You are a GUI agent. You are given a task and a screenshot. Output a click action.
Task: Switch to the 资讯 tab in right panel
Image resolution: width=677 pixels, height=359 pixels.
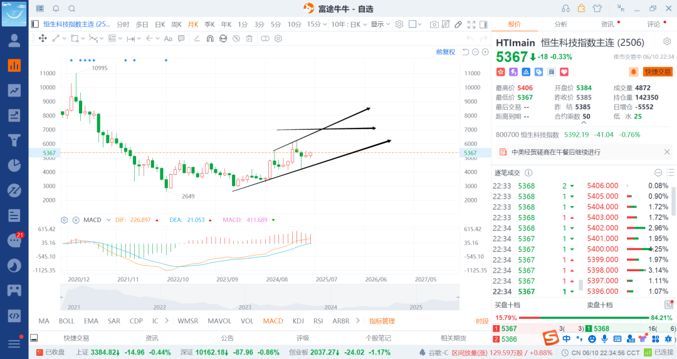coord(607,24)
